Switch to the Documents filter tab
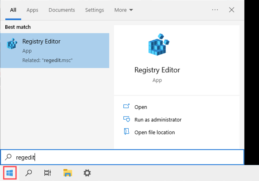 pyautogui.click(x=62, y=10)
